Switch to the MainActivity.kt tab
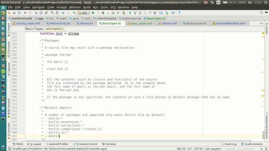Screen dimensions: 269x151 60,23
